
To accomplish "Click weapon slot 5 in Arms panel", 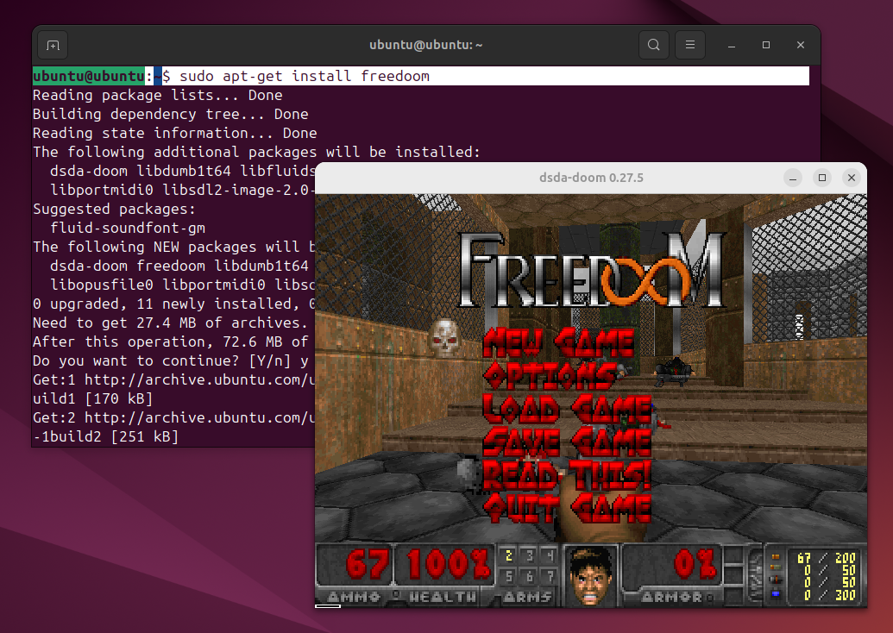I will (x=508, y=577).
